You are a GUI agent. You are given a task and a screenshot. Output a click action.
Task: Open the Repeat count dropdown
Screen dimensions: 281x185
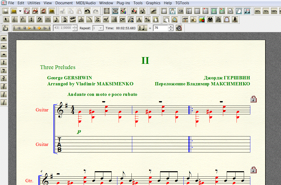[x=101, y=28]
